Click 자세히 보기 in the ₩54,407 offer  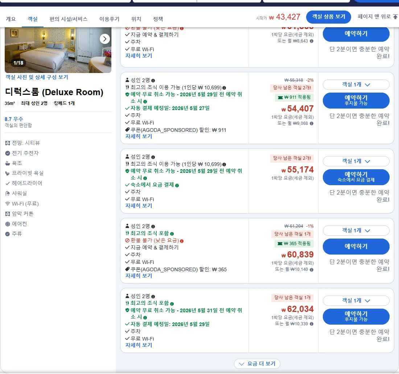click(x=139, y=136)
